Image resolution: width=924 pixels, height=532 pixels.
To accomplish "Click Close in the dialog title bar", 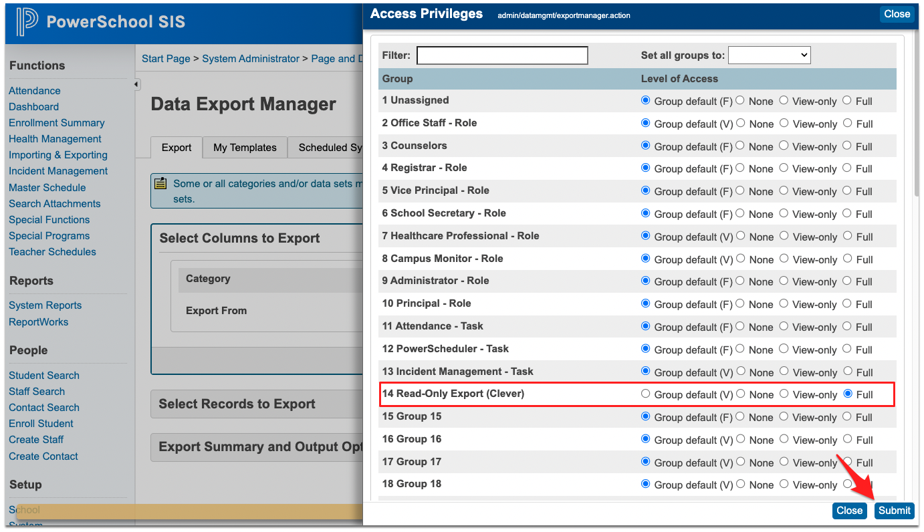I will pos(897,14).
